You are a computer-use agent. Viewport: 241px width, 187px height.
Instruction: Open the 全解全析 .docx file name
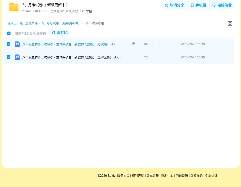click(x=72, y=57)
